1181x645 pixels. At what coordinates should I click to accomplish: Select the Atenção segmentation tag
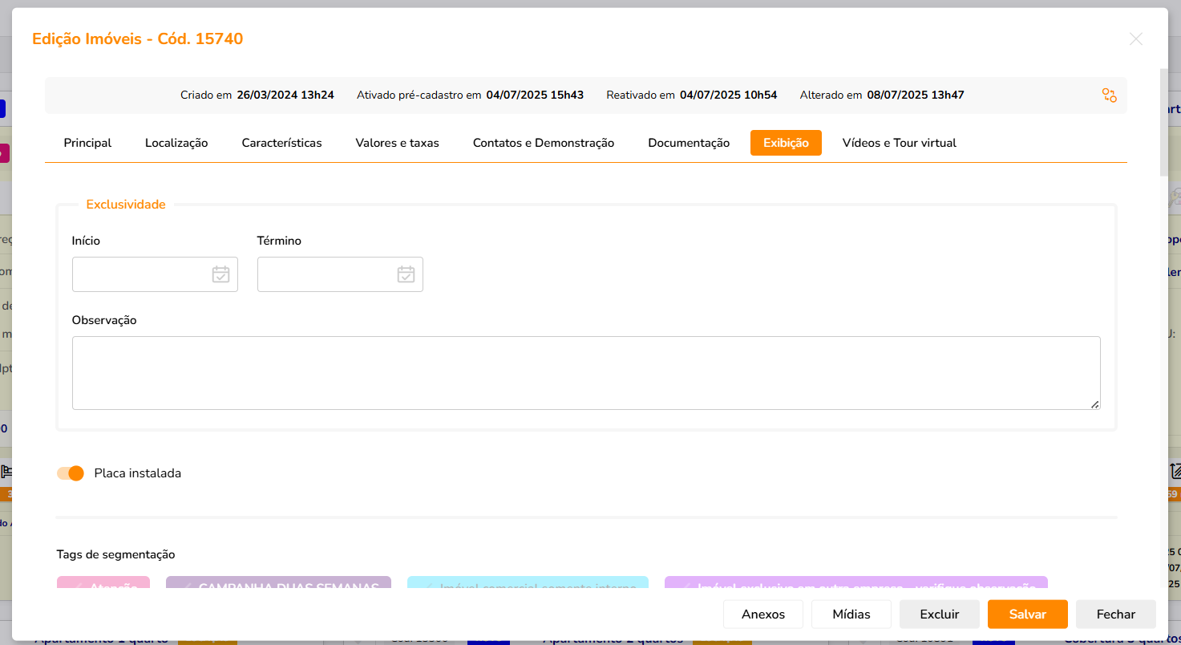point(103,585)
